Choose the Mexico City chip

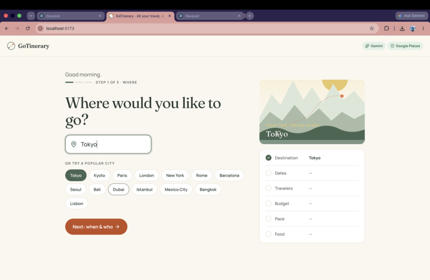tap(176, 189)
